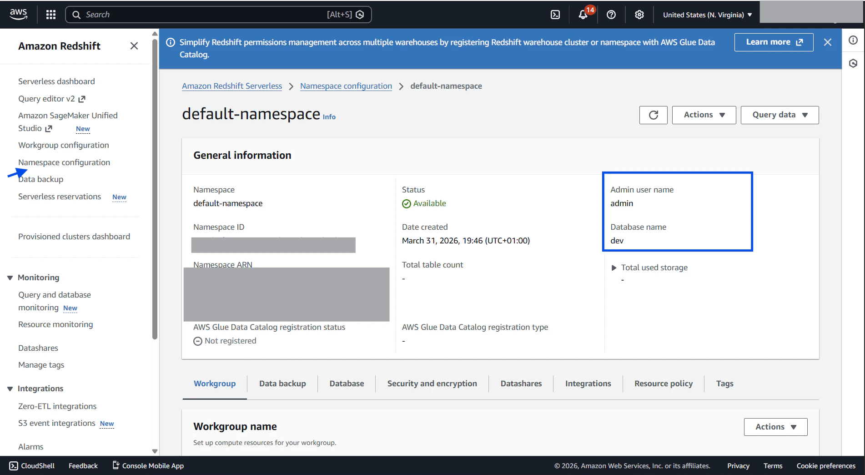Go to Namespace configuration breadcrumb link
Image resolution: width=865 pixels, height=475 pixels.
click(346, 86)
